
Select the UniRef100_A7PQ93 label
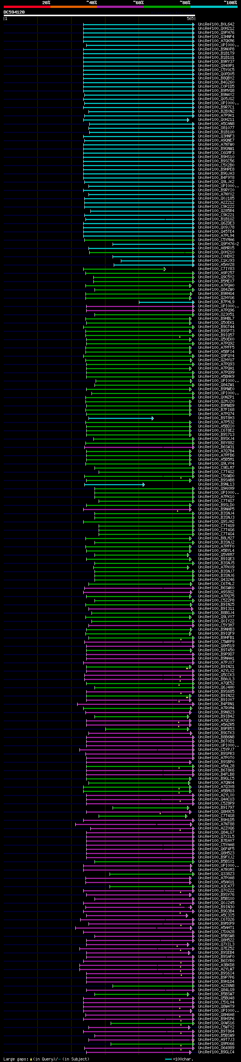click(x=216, y=364)
